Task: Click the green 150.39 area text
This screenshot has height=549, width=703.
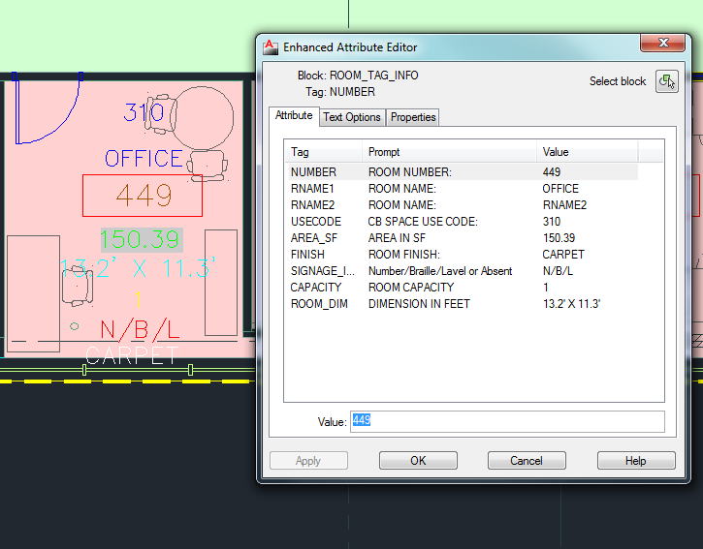Action: point(141,239)
